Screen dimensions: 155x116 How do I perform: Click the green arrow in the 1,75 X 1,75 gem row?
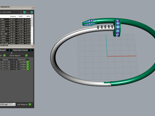click(28, 69)
